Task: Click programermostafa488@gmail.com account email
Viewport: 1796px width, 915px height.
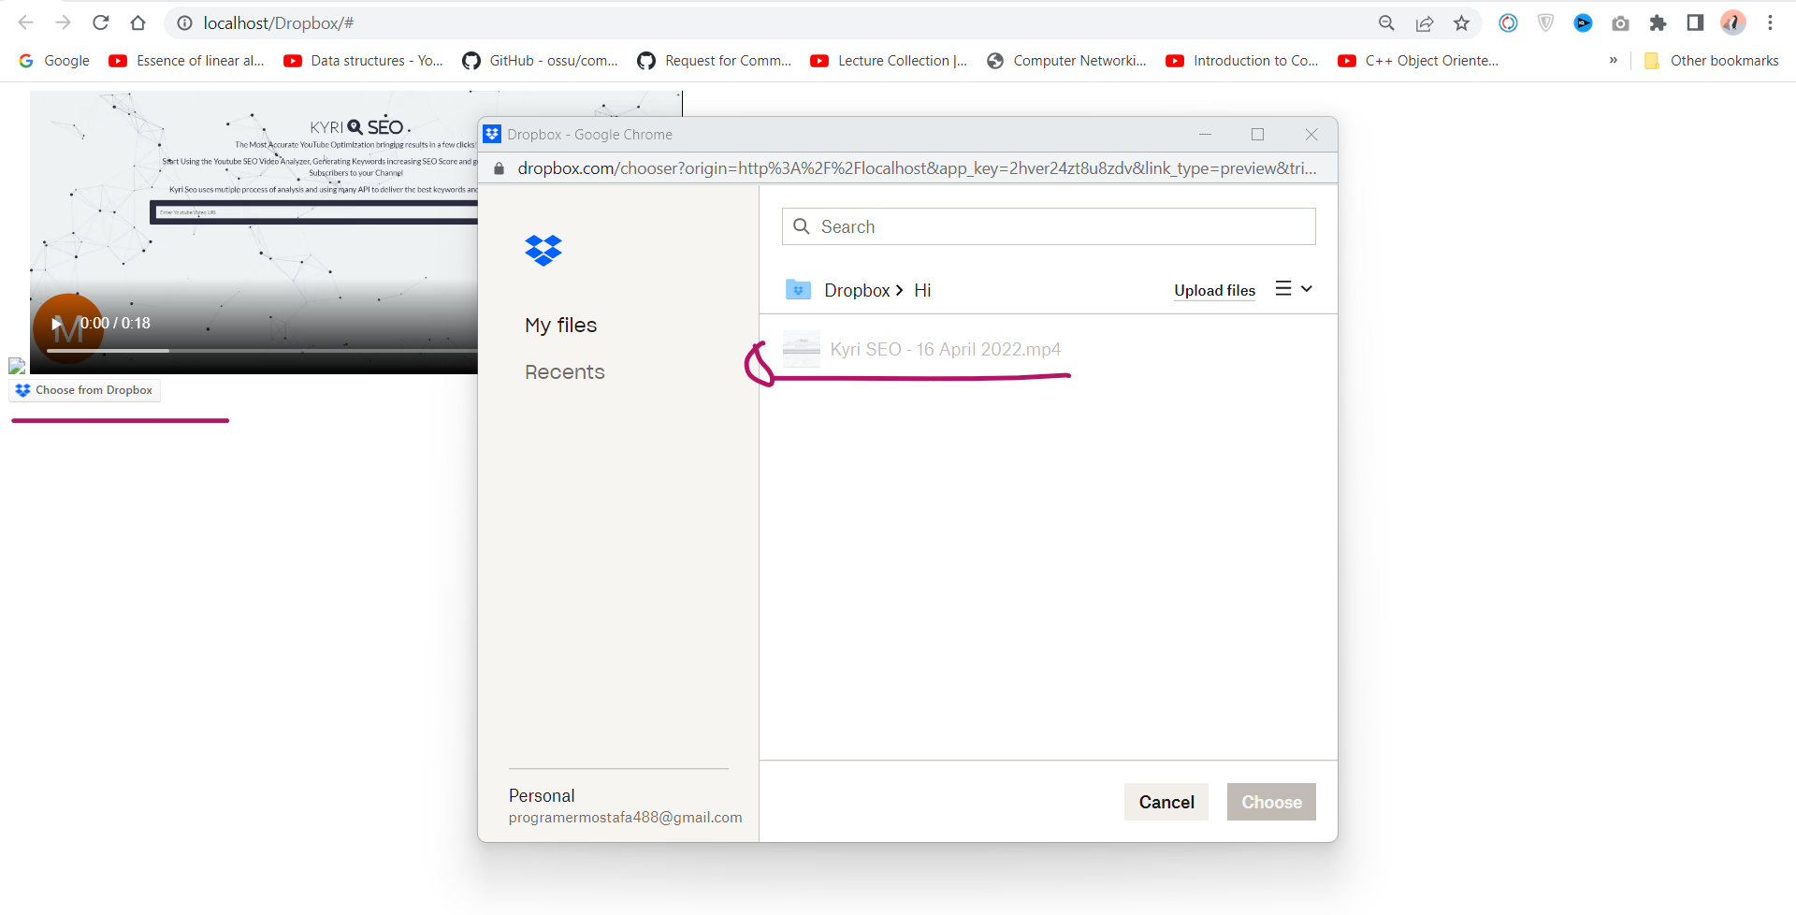Action: click(626, 817)
